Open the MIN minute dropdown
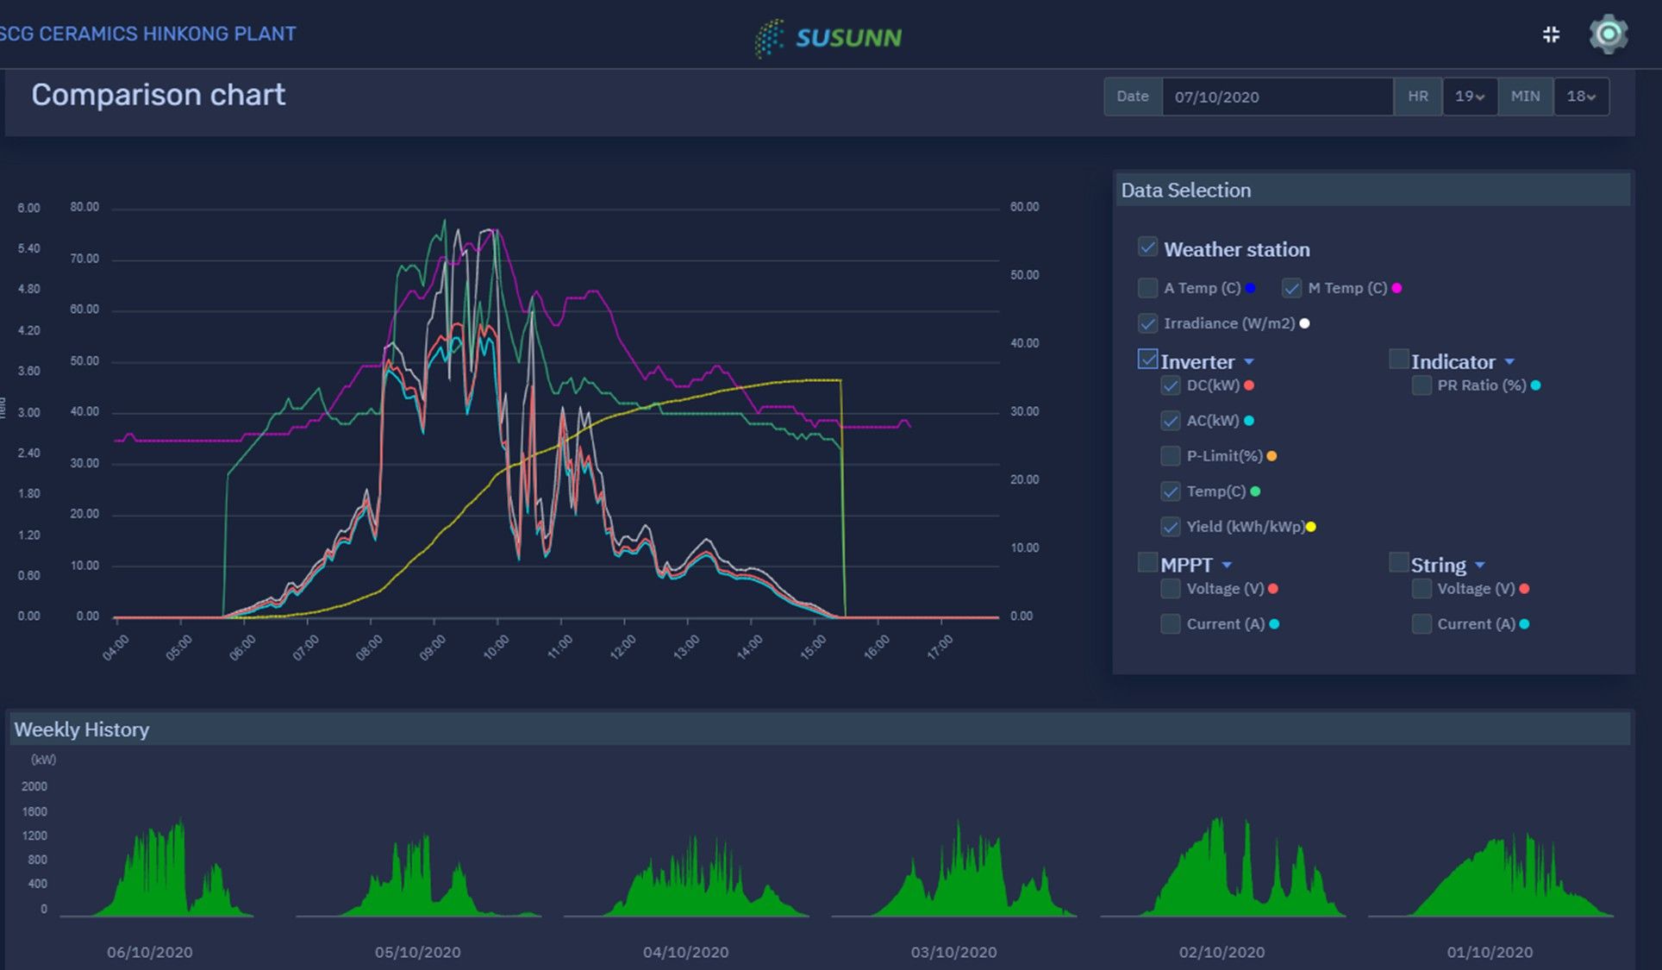Screen dimensions: 1662x970 (x=1581, y=97)
